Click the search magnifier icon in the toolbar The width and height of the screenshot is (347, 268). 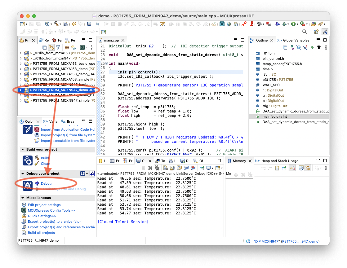[305, 32]
